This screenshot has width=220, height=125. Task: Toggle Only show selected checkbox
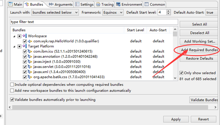[181, 73]
